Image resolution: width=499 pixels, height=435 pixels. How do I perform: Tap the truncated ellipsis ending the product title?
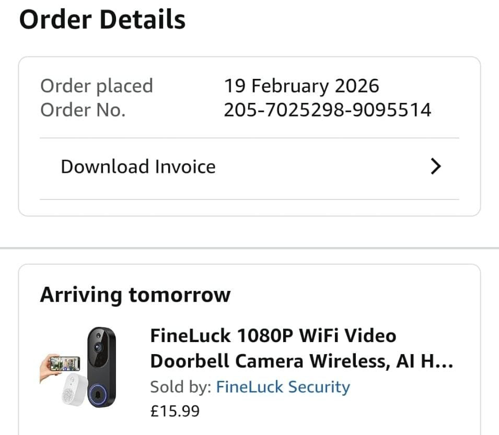click(444, 361)
